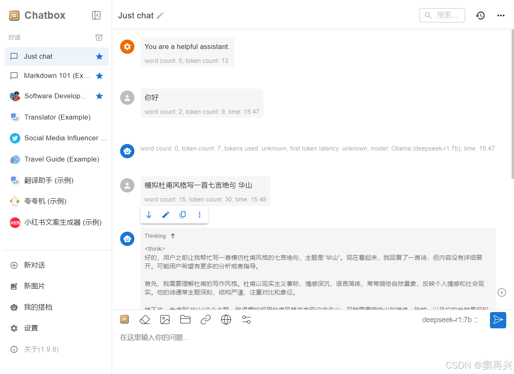Click the clear conversations archive icon beside 对话

coord(99,38)
